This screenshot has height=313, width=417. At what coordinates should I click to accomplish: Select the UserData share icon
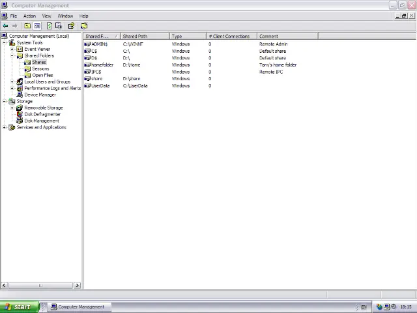pyautogui.click(x=87, y=85)
